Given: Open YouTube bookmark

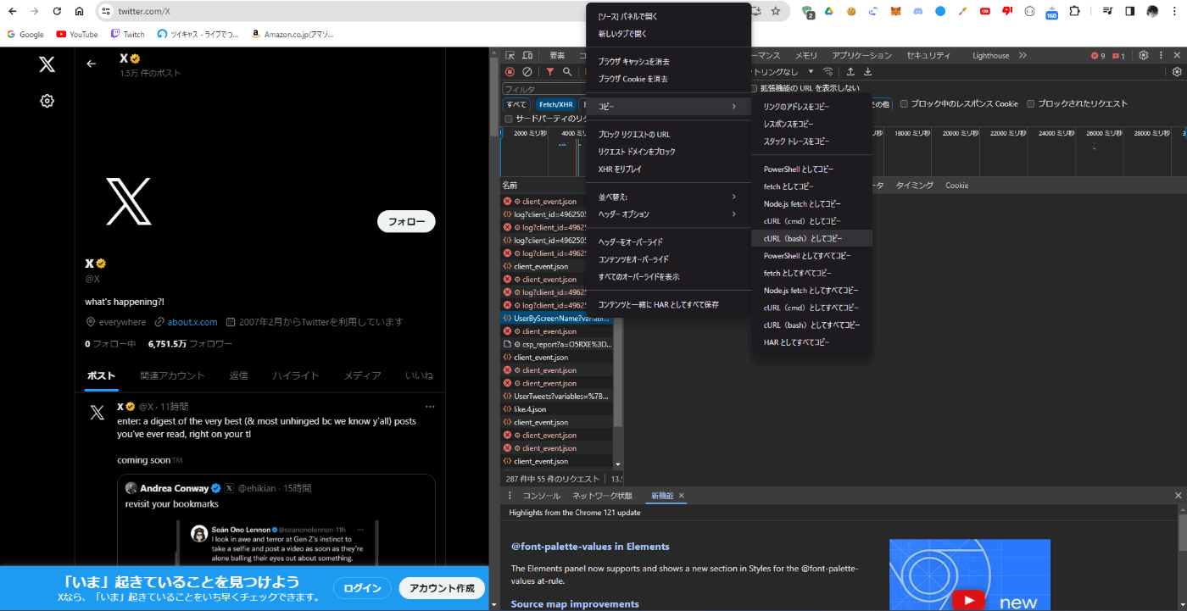Looking at the screenshot, I should pyautogui.click(x=77, y=34).
